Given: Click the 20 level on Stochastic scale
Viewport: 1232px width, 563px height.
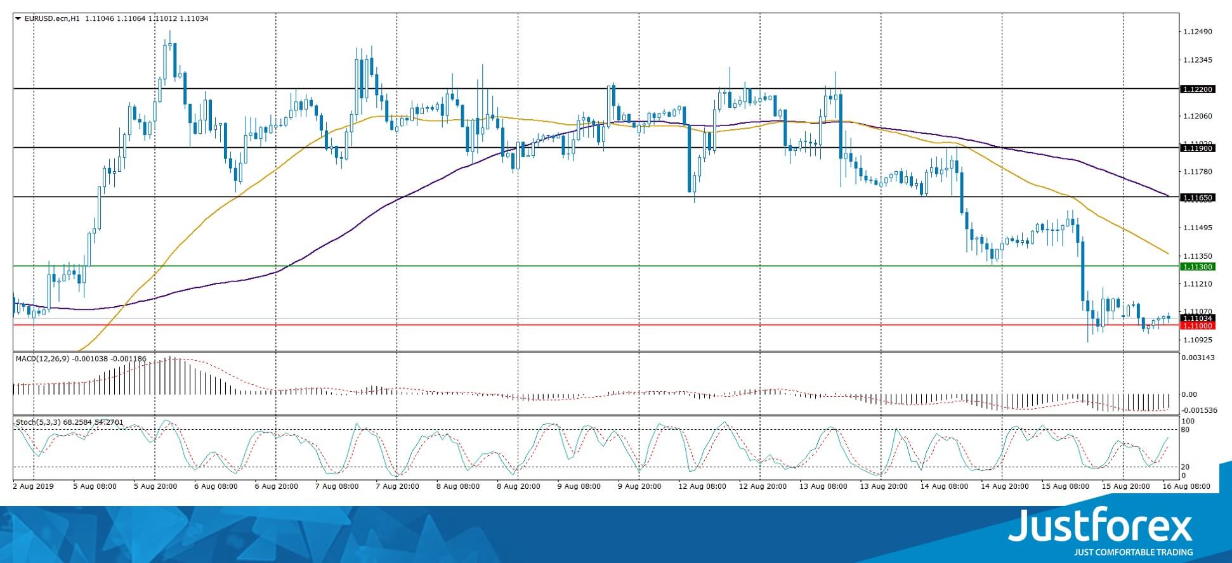Looking at the screenshot, I should [x=1184, y=467].
